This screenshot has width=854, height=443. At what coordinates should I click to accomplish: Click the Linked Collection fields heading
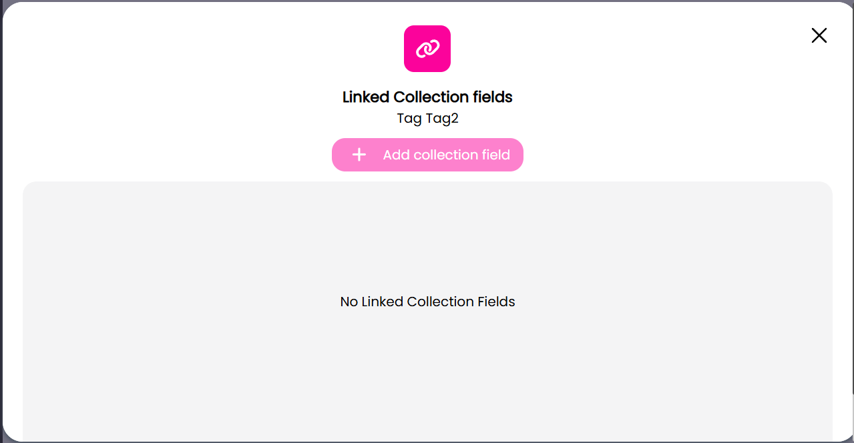(427, 97)
